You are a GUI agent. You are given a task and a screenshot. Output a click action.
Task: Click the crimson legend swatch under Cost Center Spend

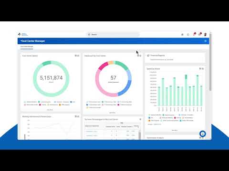click(40, 105)
